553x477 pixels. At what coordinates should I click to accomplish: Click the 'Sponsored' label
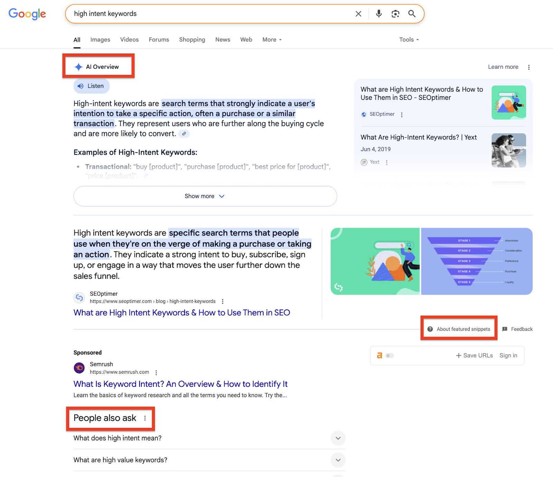87,353
